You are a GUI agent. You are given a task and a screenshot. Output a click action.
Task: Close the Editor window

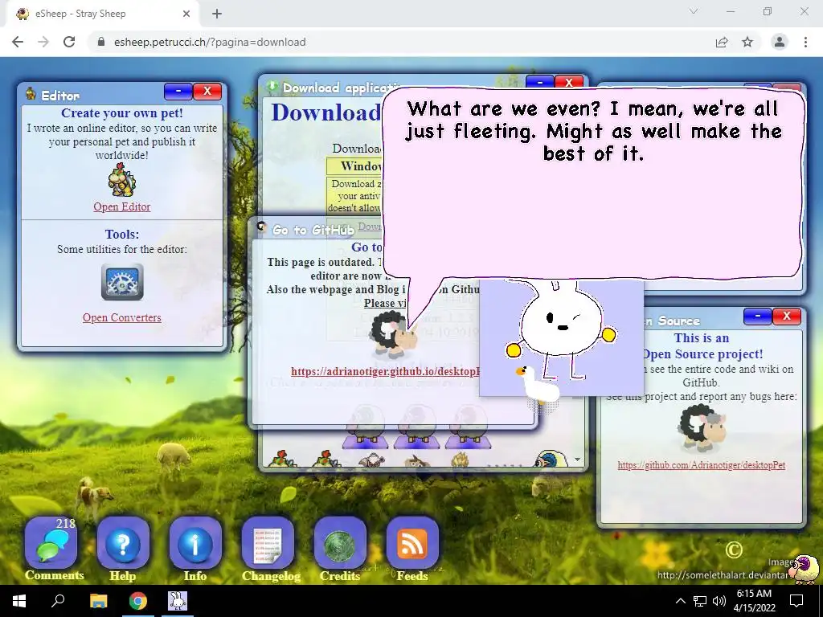pos(207,92)
